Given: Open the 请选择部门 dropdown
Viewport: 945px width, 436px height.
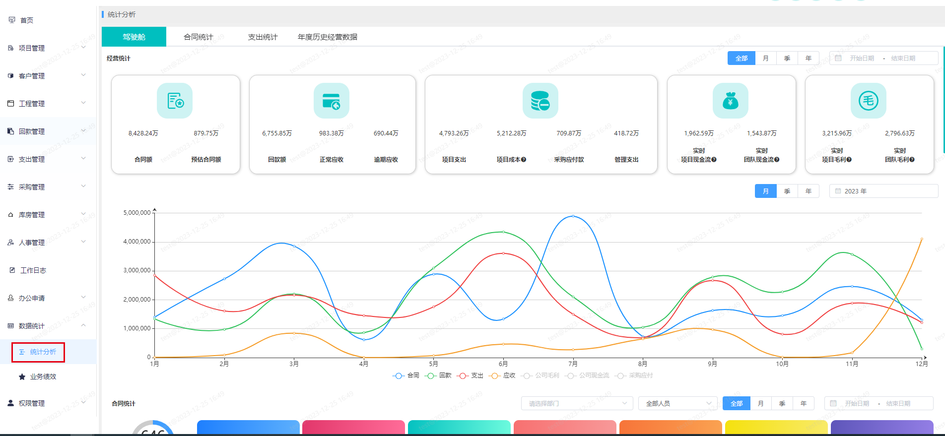Looking at the screenshot, I should 577,403.
